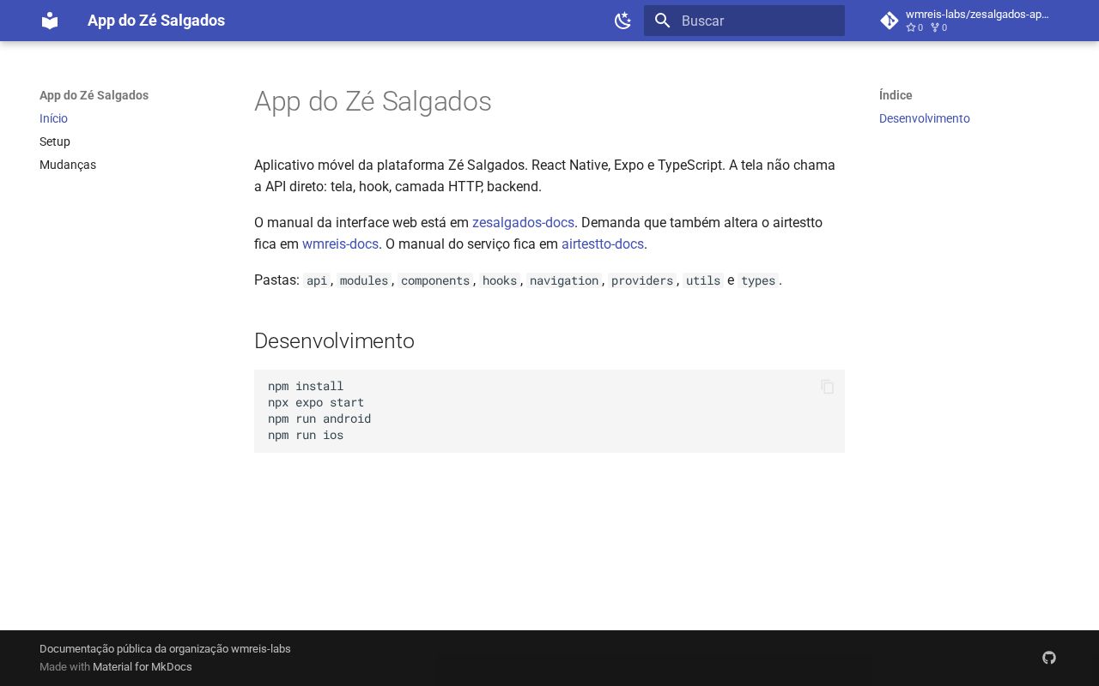Click the inline code 'modules'
Viewport: 1099px width, 686px height.
tap(364, 280)
